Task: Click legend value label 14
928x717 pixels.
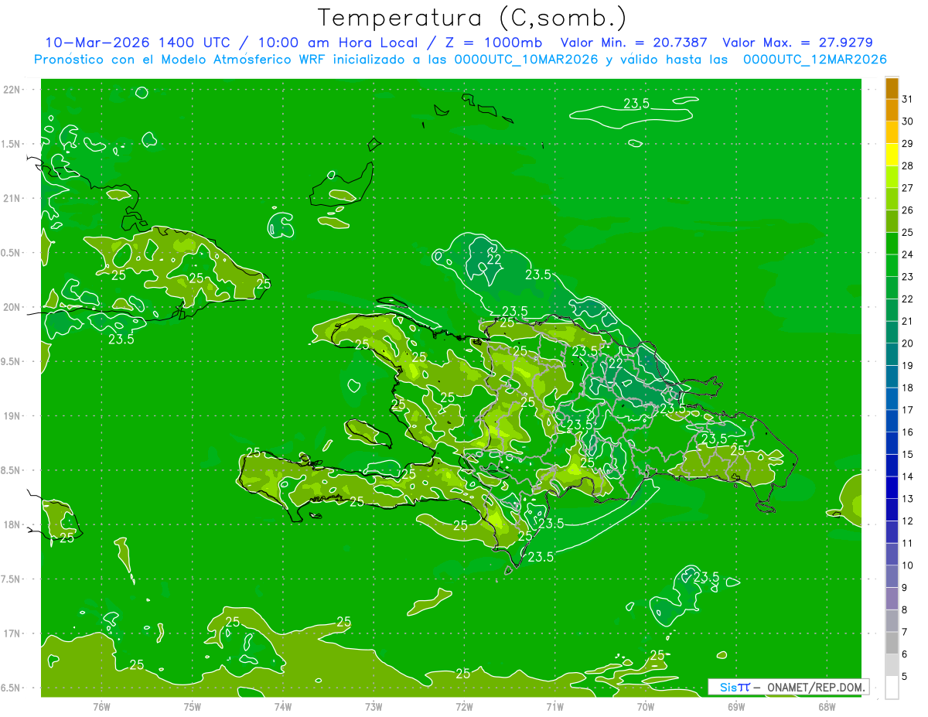Action: 907,476
